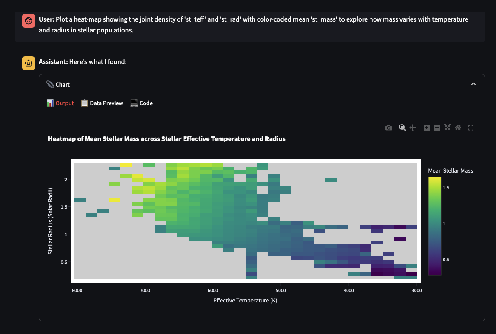Collapse the Chart expander chevron
Screen dimensions: 496x334
tap(473, 84)
